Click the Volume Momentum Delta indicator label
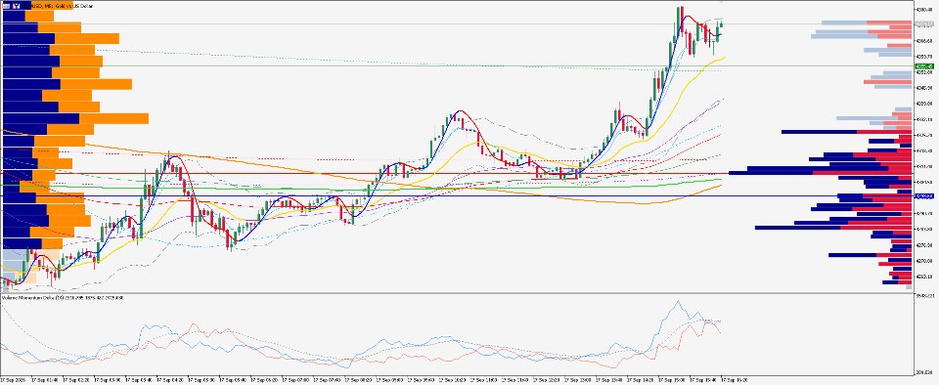The height and width of the screenshot is (385, 939). [63, 298]
